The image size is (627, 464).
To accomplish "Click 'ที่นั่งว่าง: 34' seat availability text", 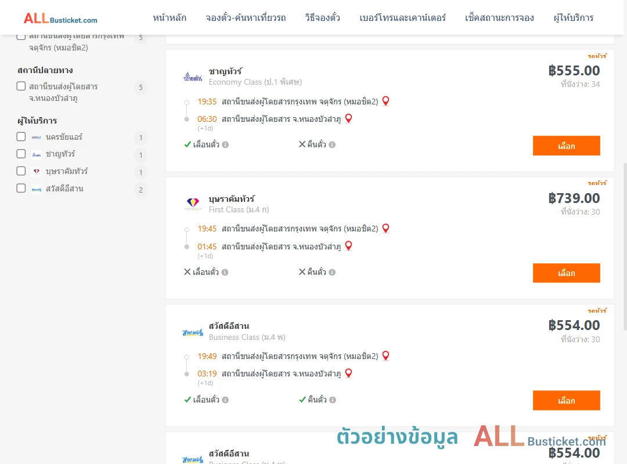I will (580, 84).
